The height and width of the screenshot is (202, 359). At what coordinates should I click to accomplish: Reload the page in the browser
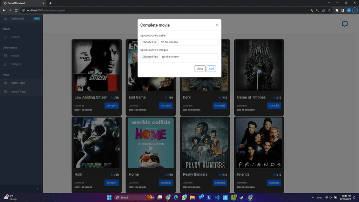16,10
